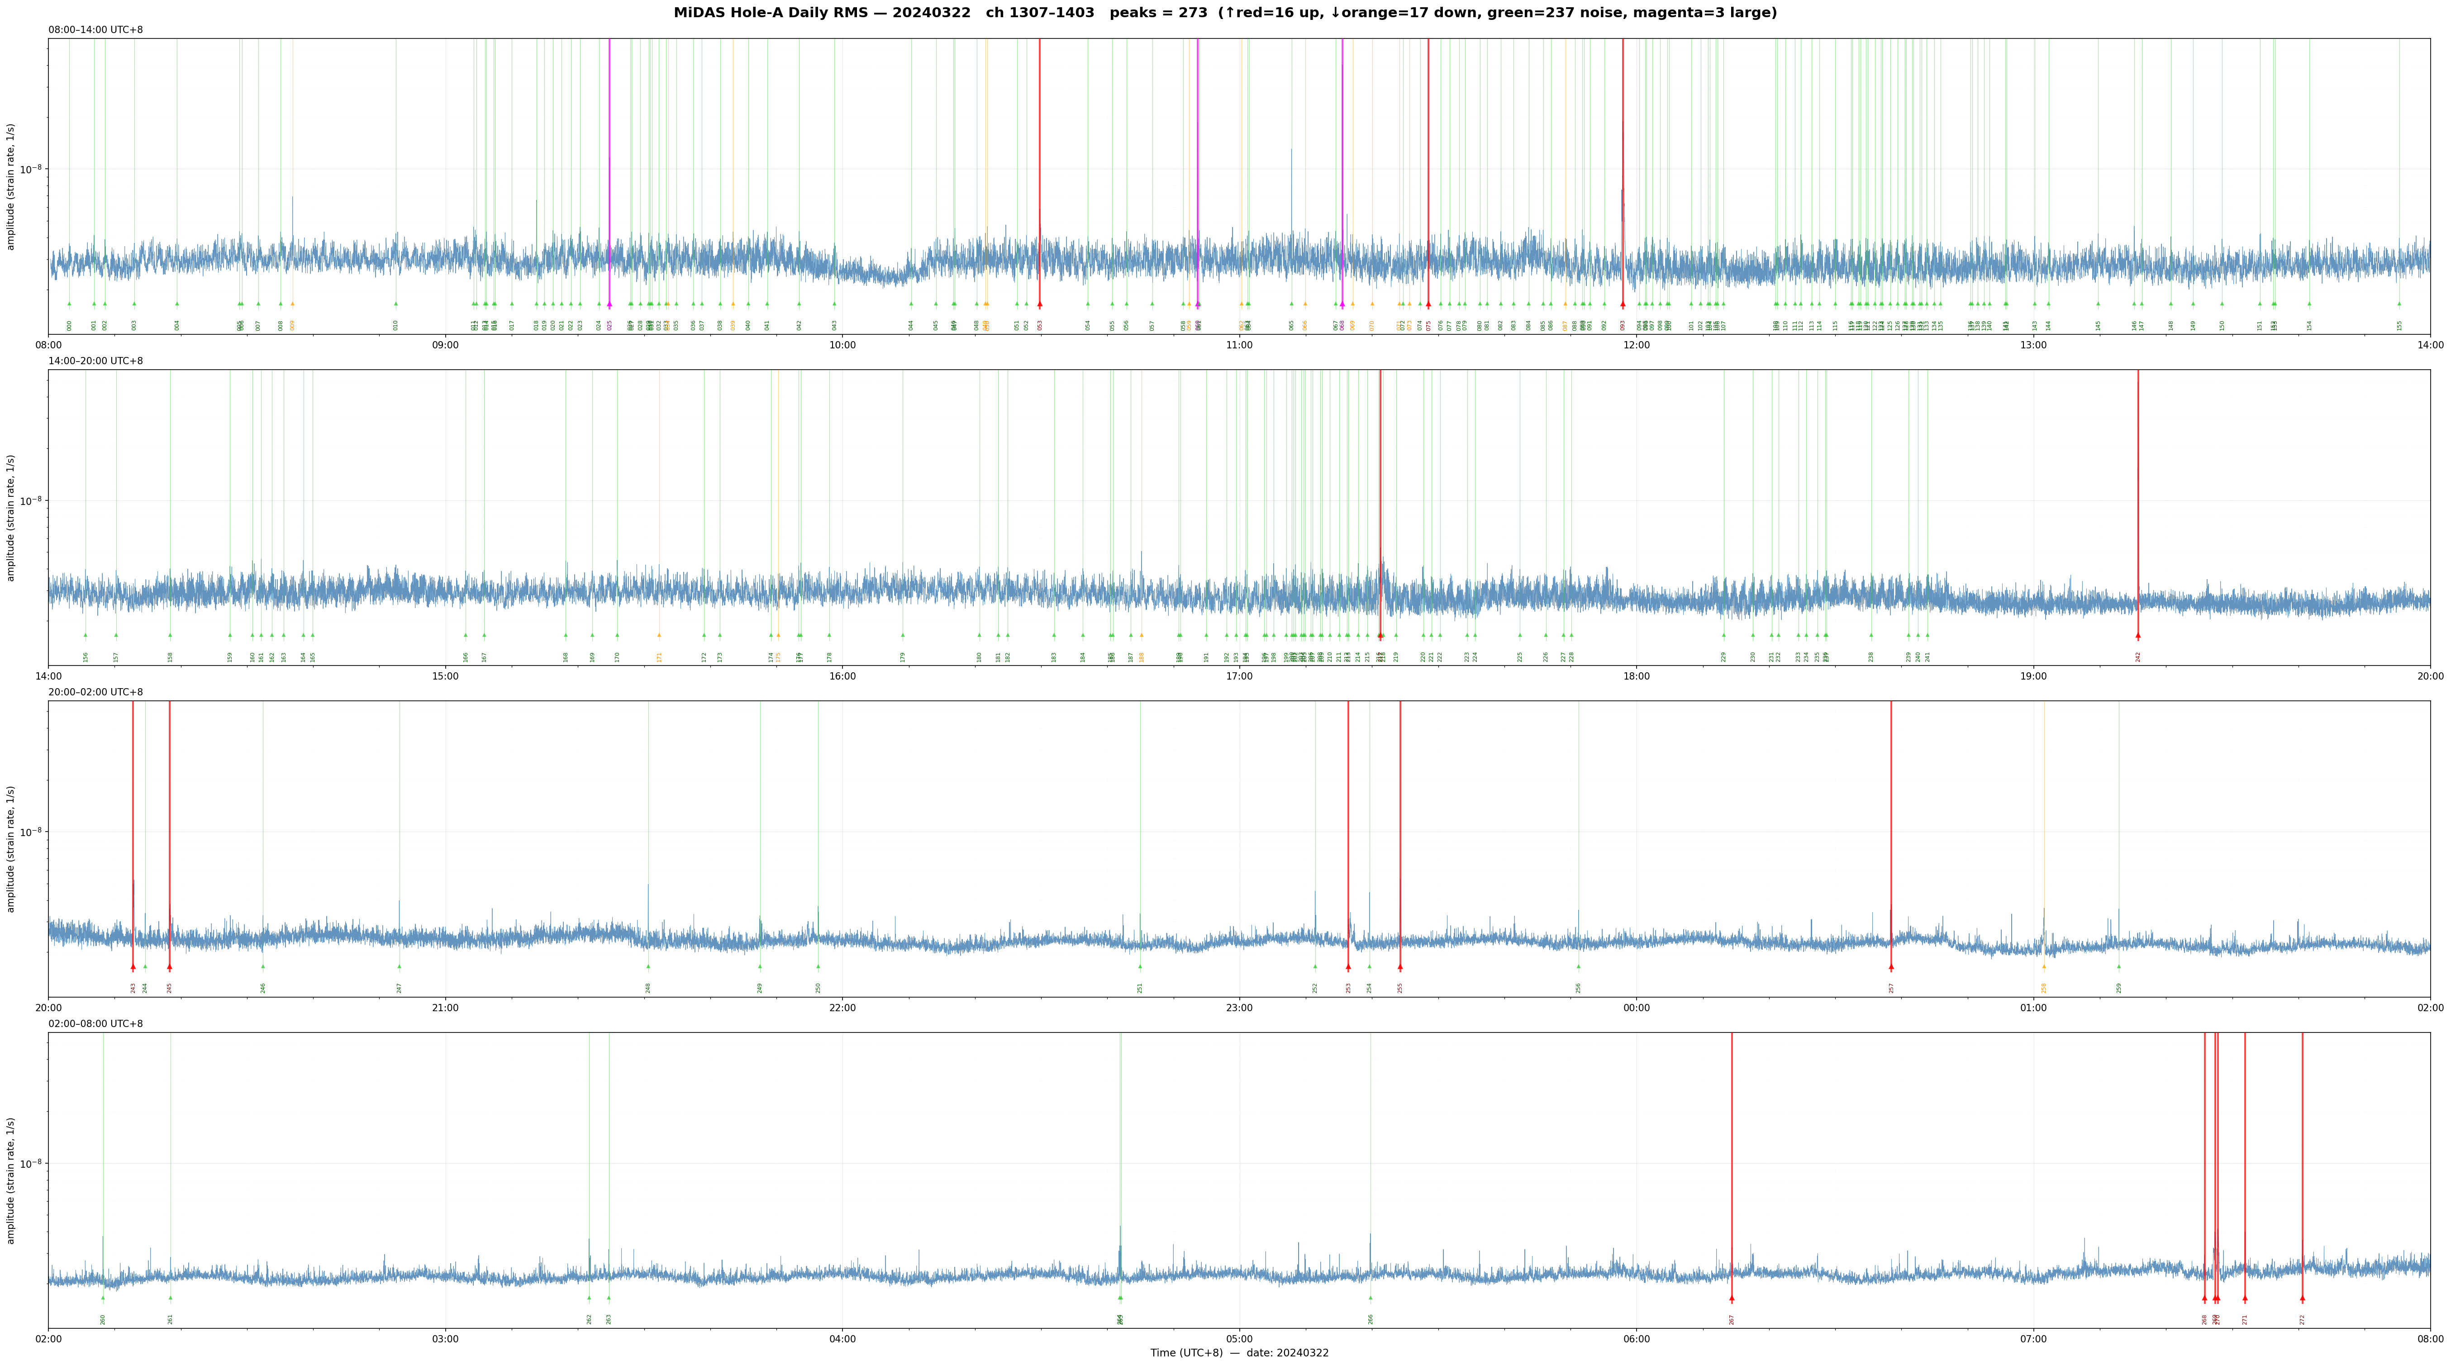2451x1365 pixels.
Task: Click the red triangle marker above peak 253
Action: [1348, 967]
